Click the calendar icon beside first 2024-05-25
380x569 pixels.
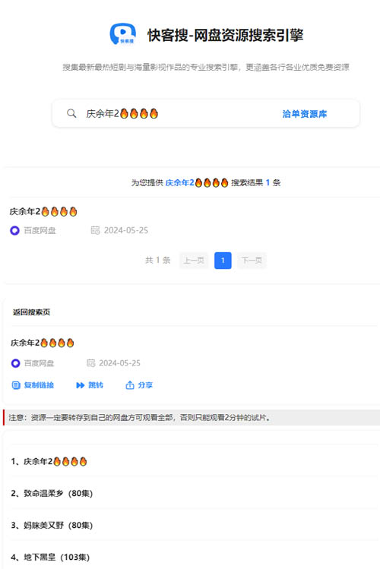click(95, 230)
